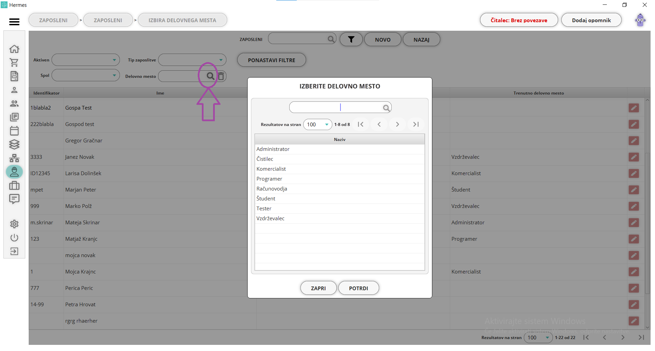
Task: Open Delovno mesto search magnifier
Action: pos(211,76)
